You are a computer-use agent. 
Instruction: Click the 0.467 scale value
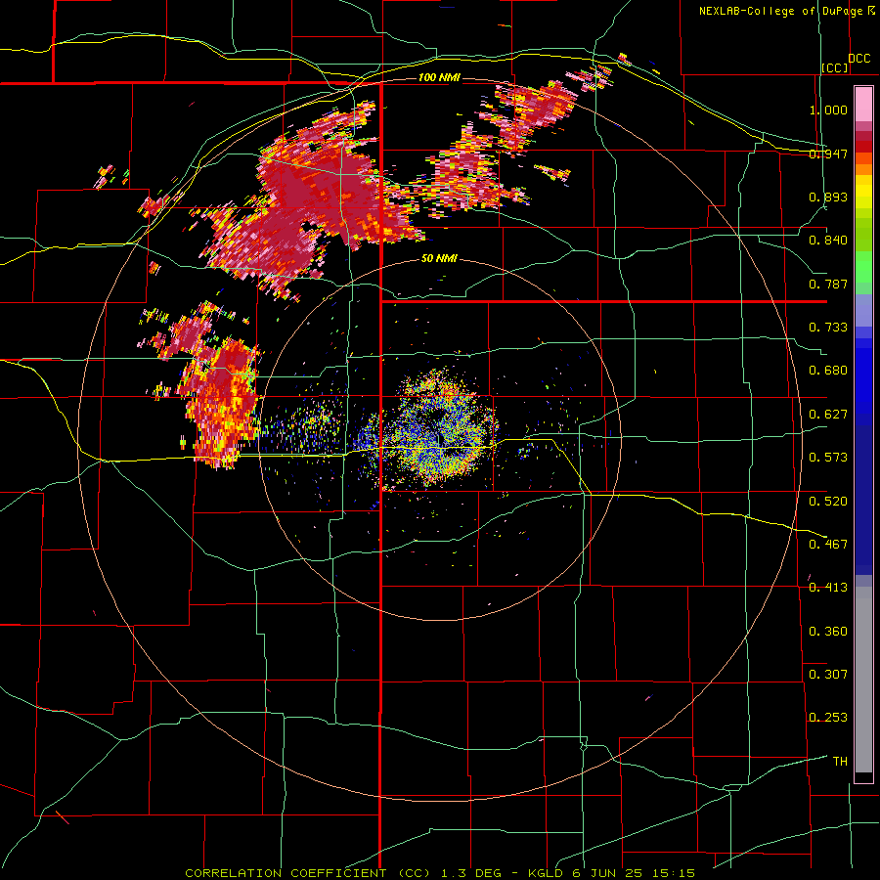pyautogui.click(x=828, y=545)
